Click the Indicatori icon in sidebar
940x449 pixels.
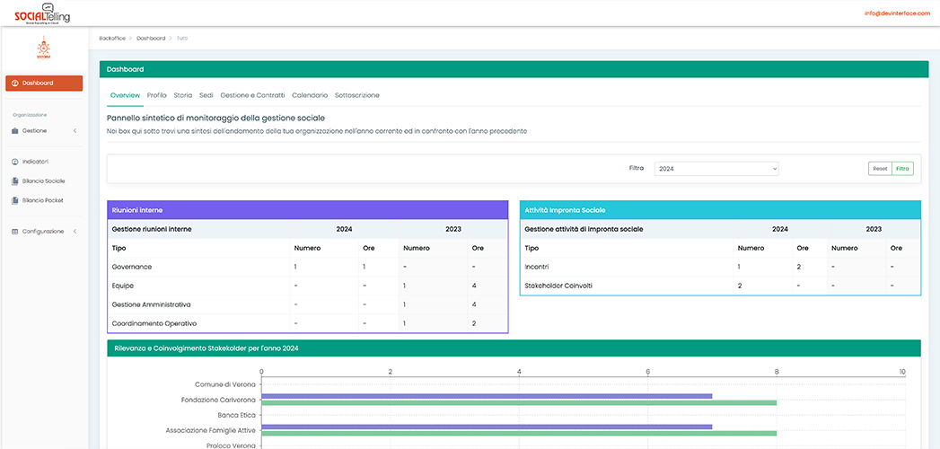pos(15,162)
